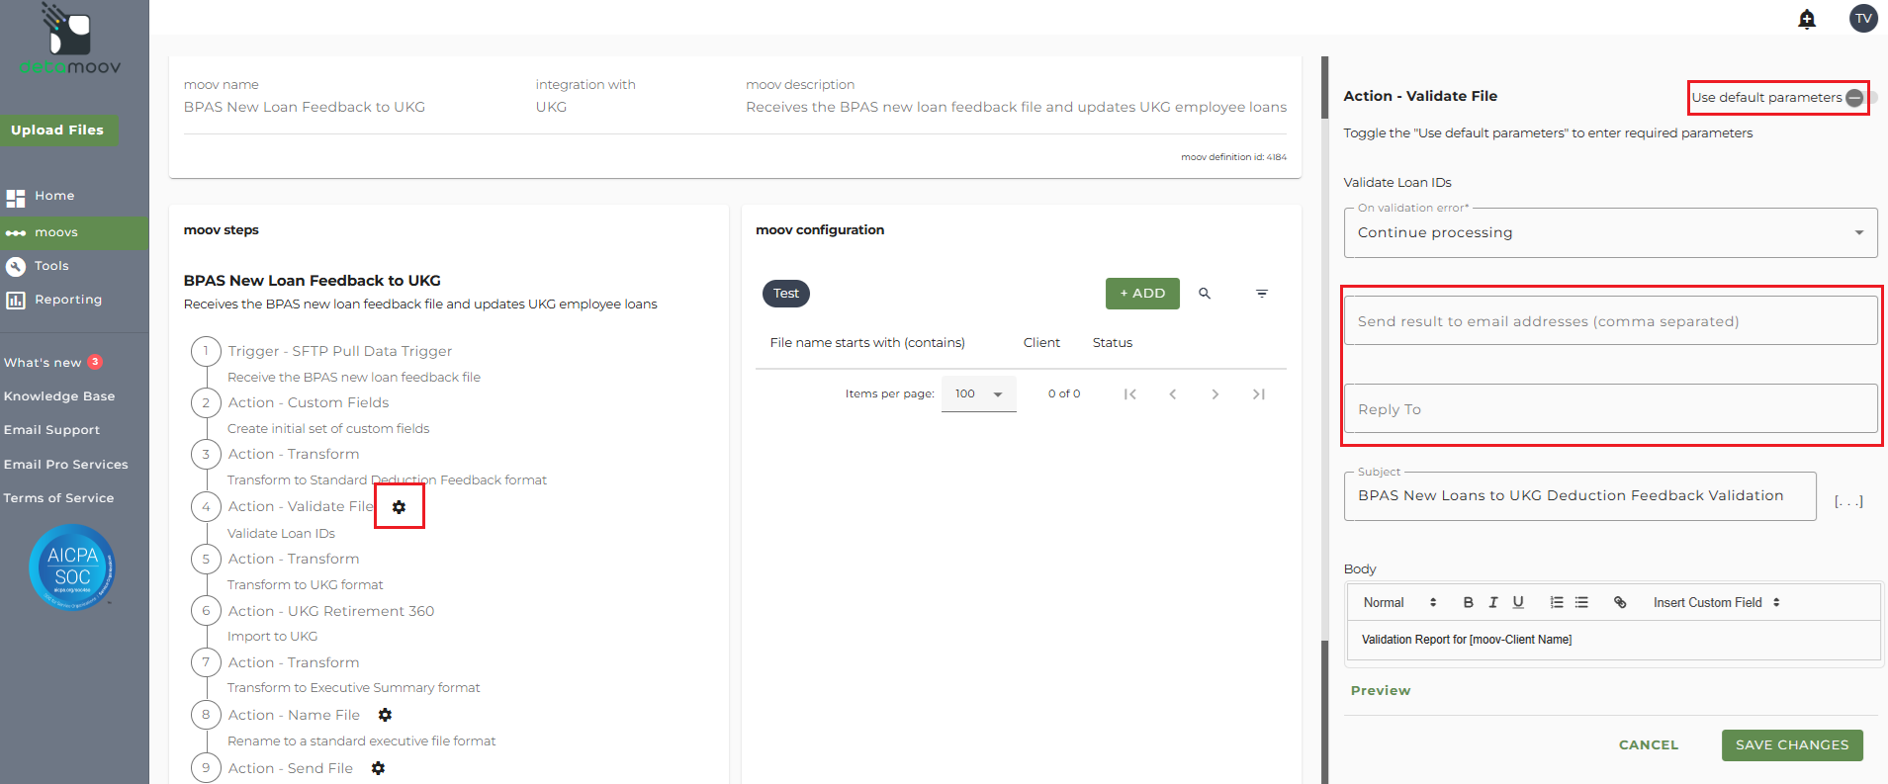Open Email Support link
This screenshot has height=784, width=1888.
click(x=51, y=430)
